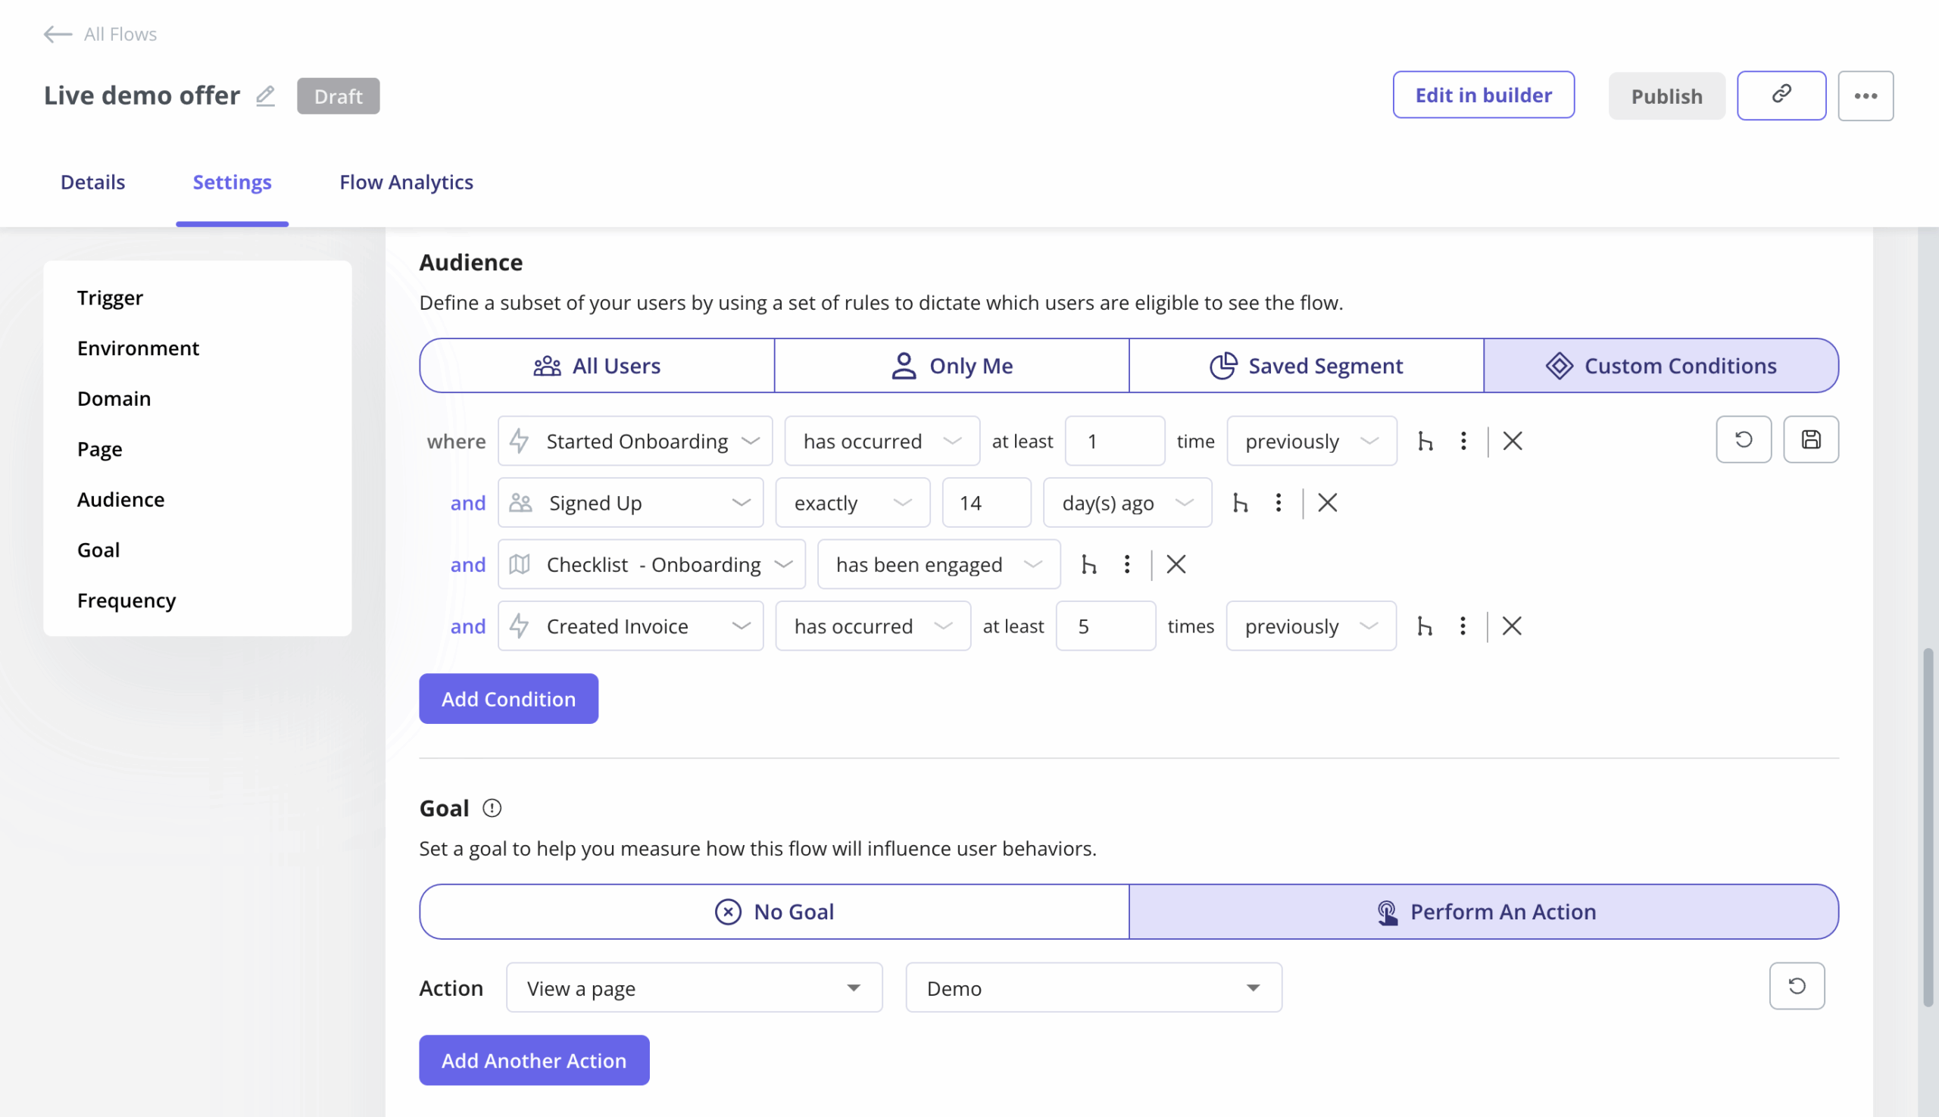Open kebab menu on Created Invoice row
Screen dimensions: 1939x1117
click(1463, 626)
